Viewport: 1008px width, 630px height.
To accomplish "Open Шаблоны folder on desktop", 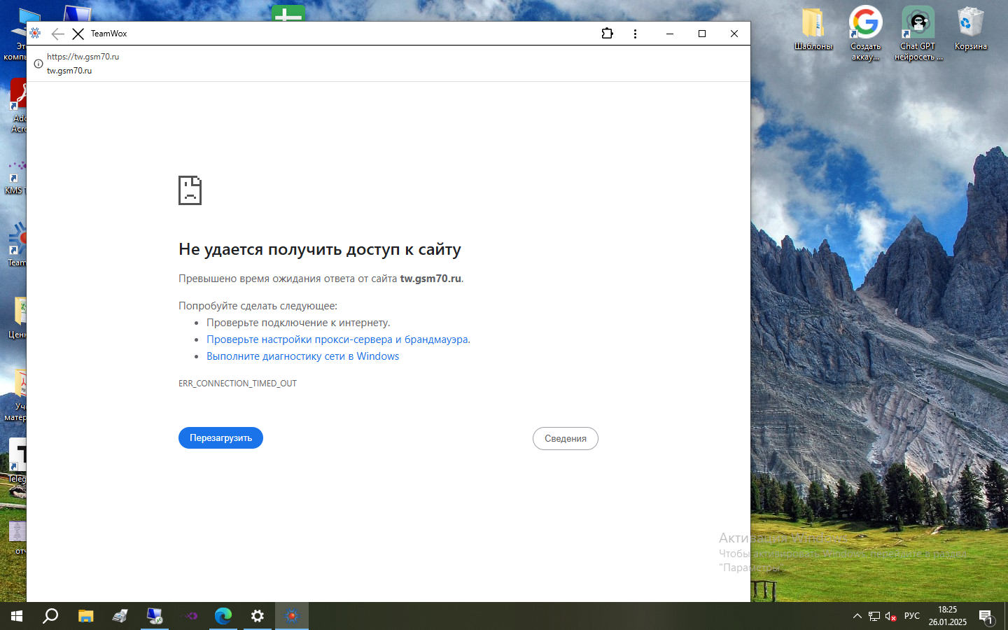I will pos(813,28).
